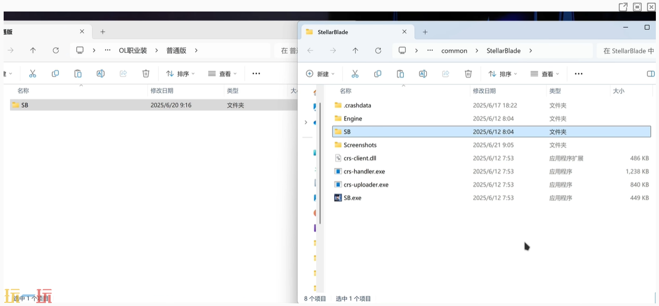Click 普通版 breadcrumb in left window
Screen dimensions: 659x306
click(176, 51)
